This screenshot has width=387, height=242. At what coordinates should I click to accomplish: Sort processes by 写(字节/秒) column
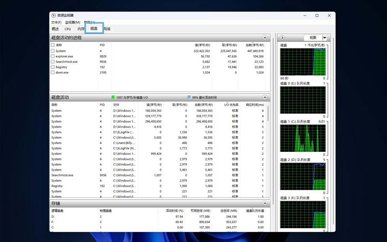coord(229,45)
